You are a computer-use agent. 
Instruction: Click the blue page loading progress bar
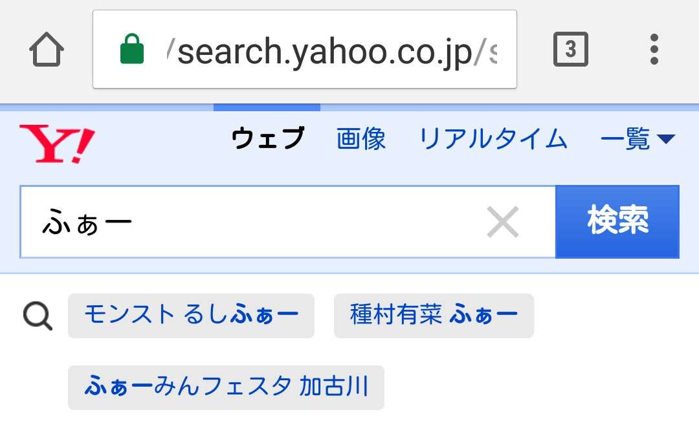(267, 107)
